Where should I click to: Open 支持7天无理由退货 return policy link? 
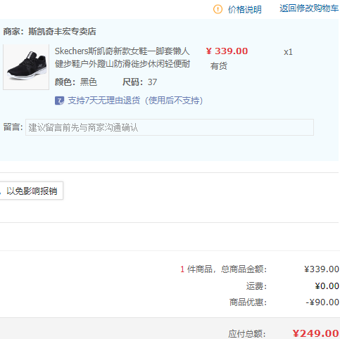coord(135,101)
